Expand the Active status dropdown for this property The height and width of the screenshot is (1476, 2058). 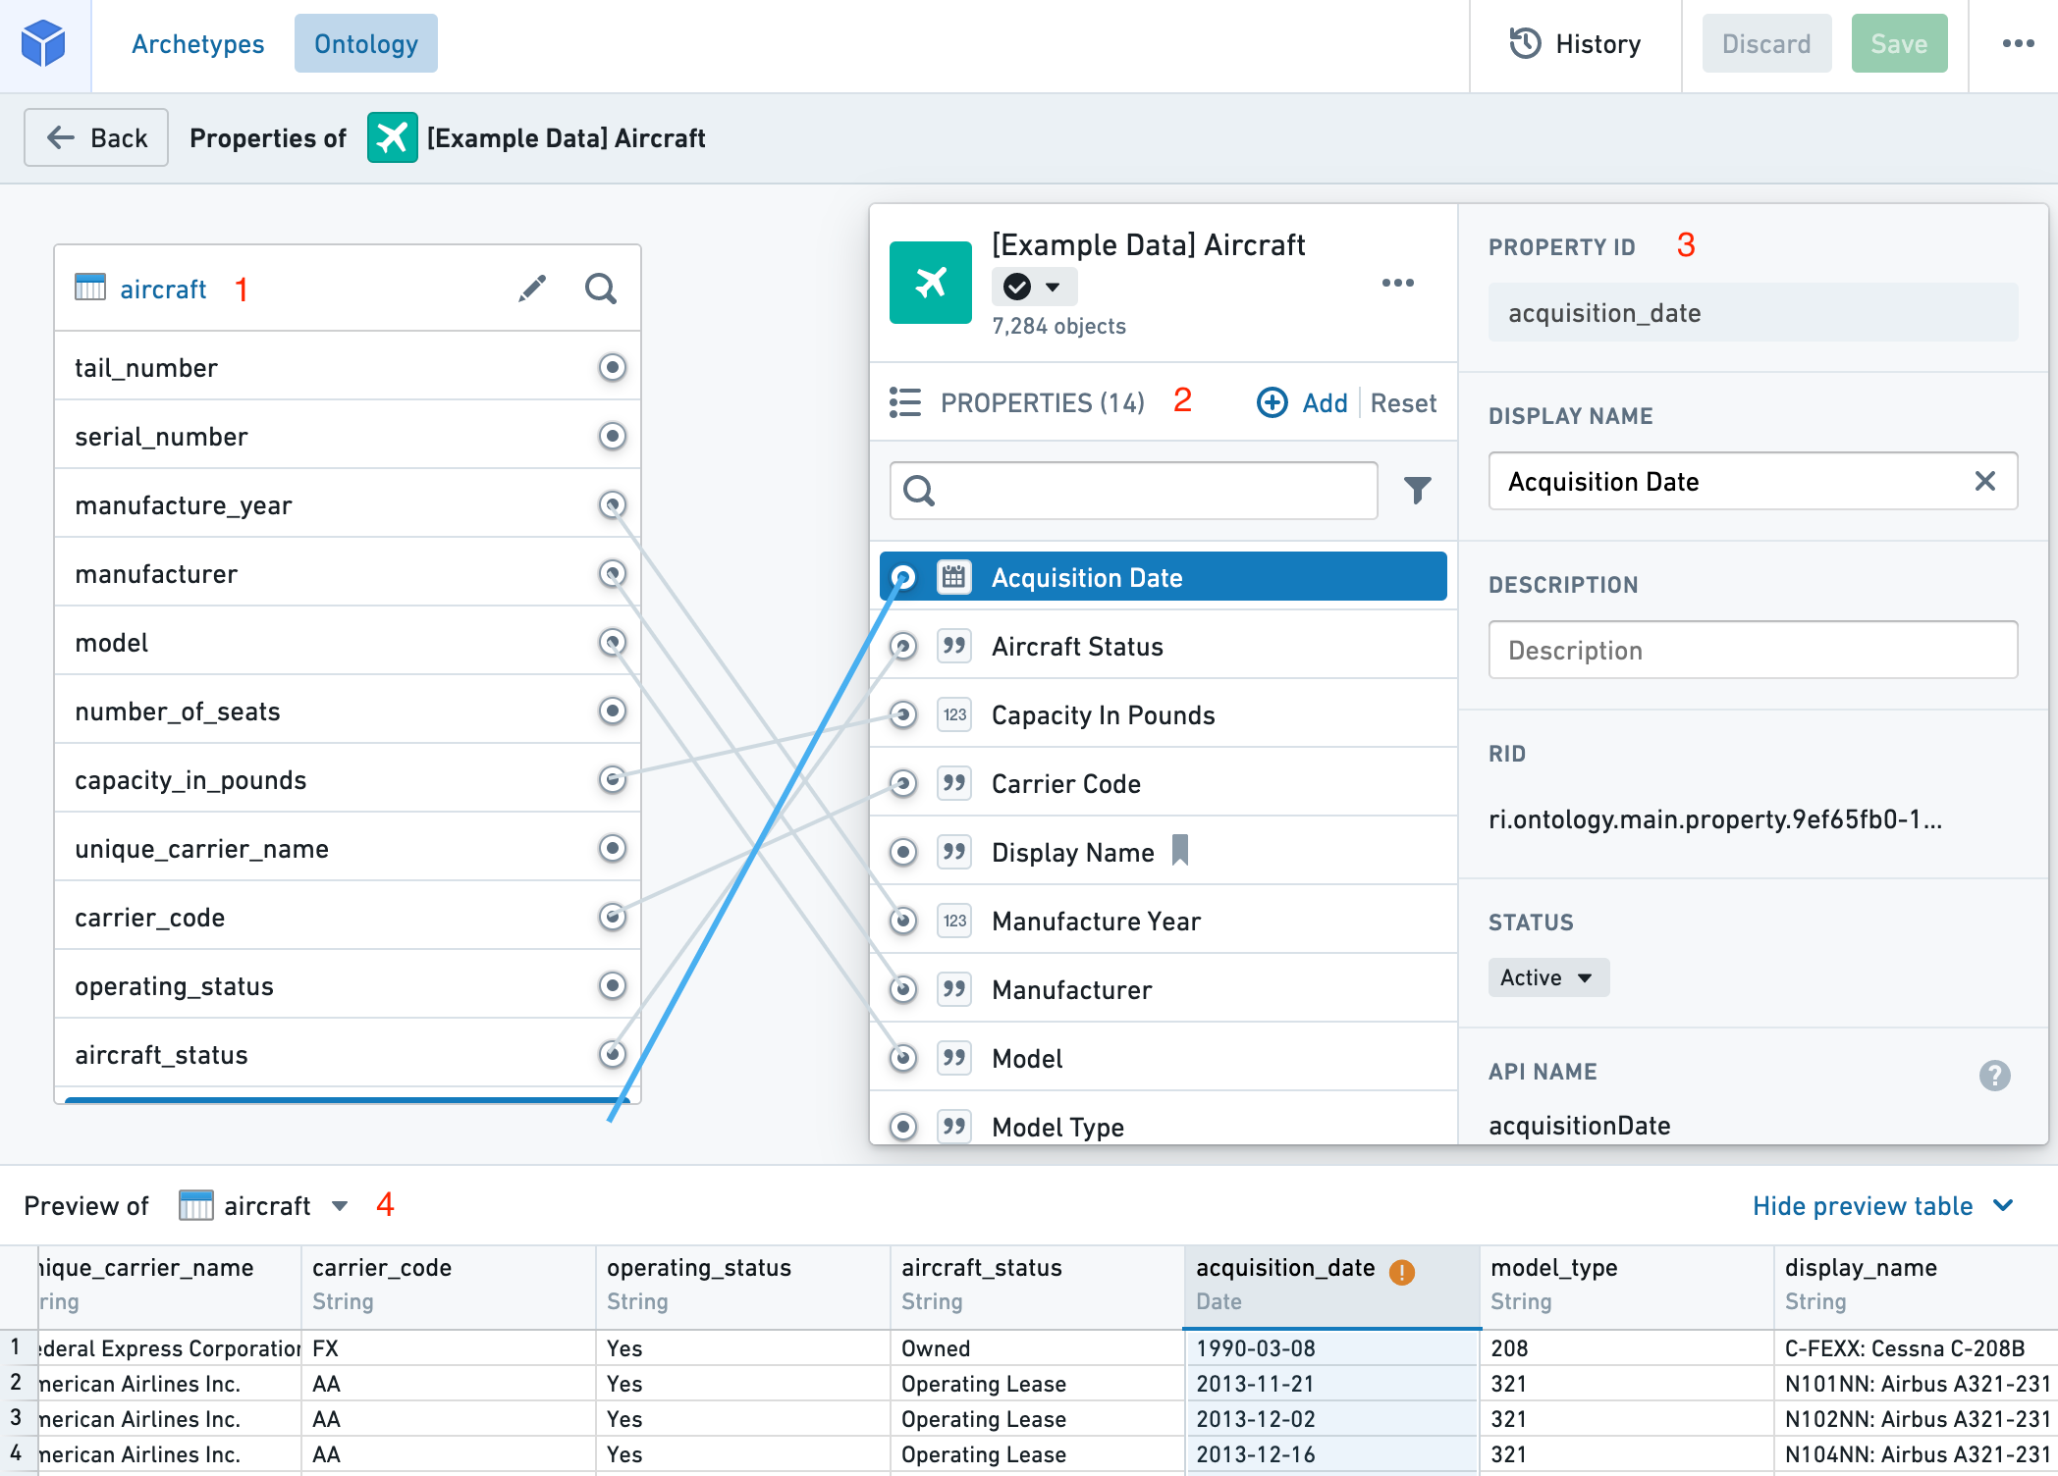tap(1548, 976)
